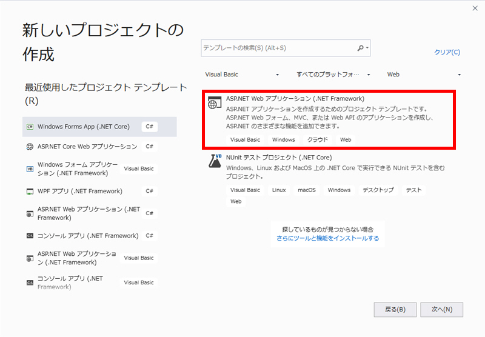Click the クラウド tag on ASP.NET template
485x337 pixels.
[317, 140]
